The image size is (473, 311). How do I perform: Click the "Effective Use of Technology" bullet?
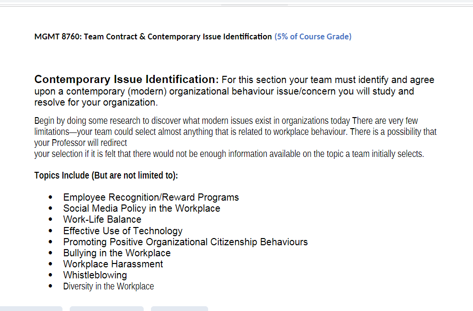(123, 231)
